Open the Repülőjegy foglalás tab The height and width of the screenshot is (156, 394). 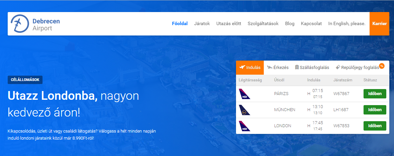pyautogui.click(x=357, y=67)
